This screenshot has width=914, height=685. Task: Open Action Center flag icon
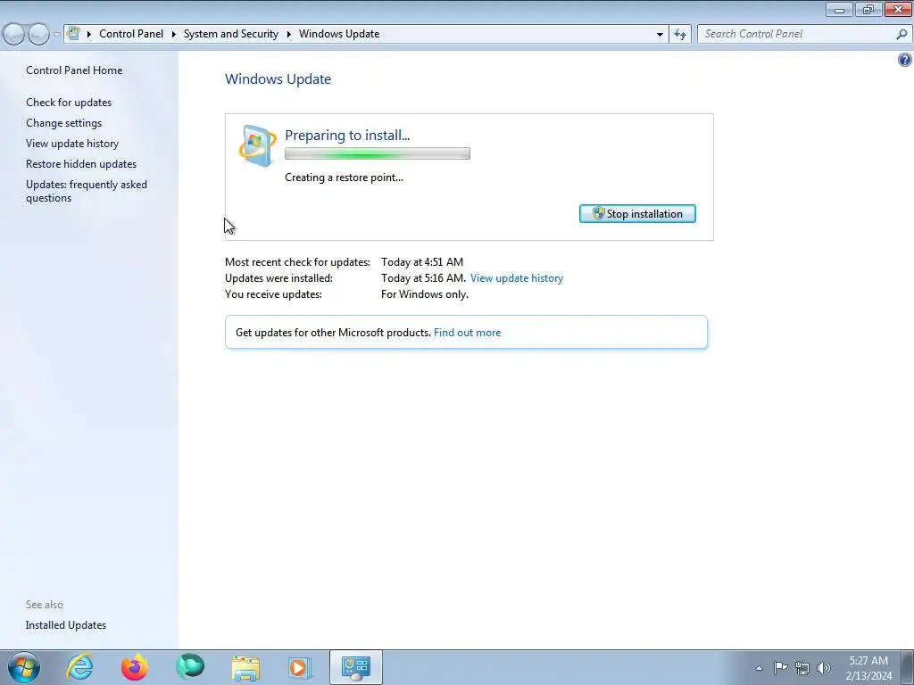[780, 667]
